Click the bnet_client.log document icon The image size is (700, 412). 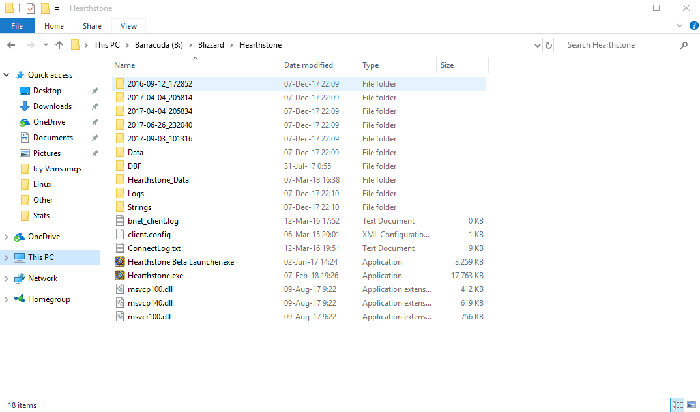pyautogui.click(x=120, y=220)
